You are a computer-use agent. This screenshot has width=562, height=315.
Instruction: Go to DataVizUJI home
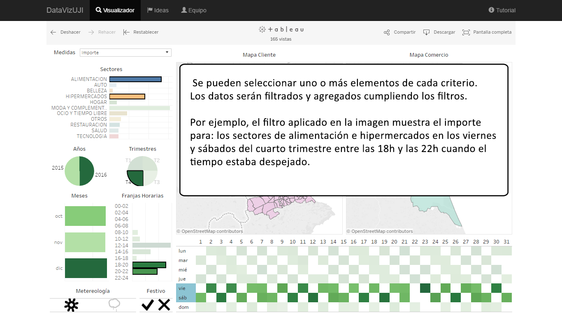65,10
